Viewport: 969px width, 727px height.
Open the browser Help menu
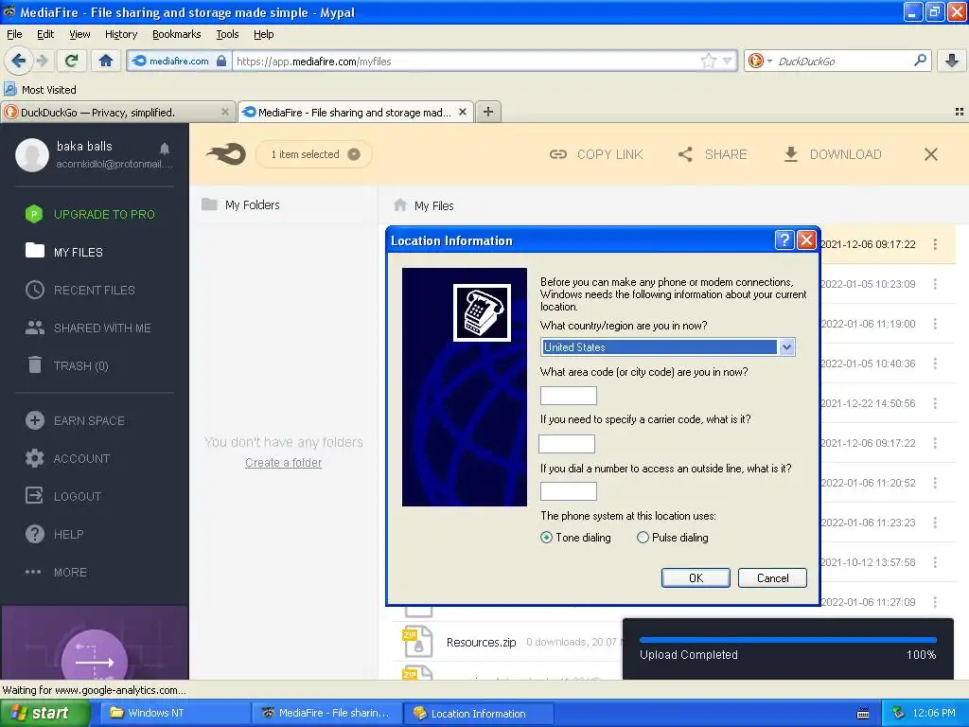[x=263, y=34]
